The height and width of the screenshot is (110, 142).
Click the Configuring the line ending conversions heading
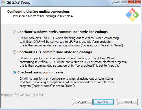(x=38, y=12)
